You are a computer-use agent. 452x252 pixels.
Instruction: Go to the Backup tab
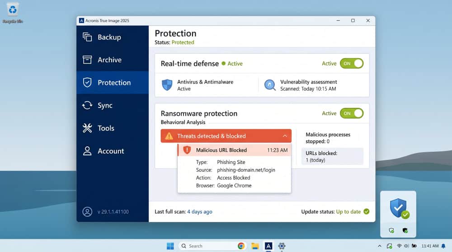click(x=113, y=37)
